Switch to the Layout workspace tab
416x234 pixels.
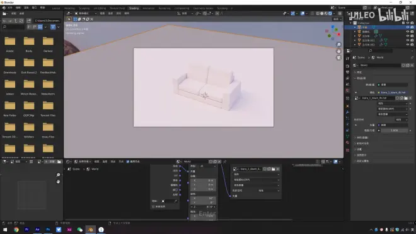(x=56, y=8)
